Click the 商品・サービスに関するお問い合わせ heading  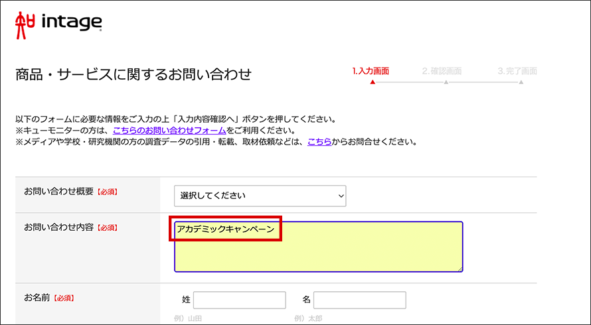[133, 74]
